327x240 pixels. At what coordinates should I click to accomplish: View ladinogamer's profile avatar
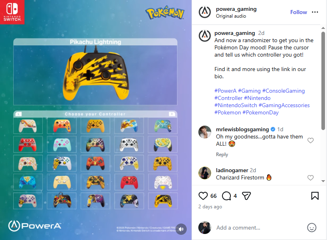coord(205,173)
